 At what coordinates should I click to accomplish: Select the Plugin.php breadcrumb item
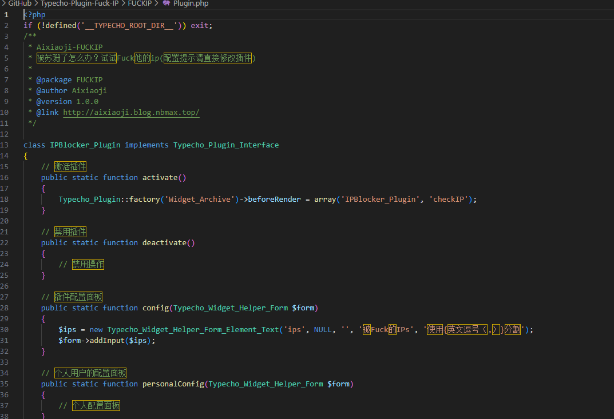191,3
